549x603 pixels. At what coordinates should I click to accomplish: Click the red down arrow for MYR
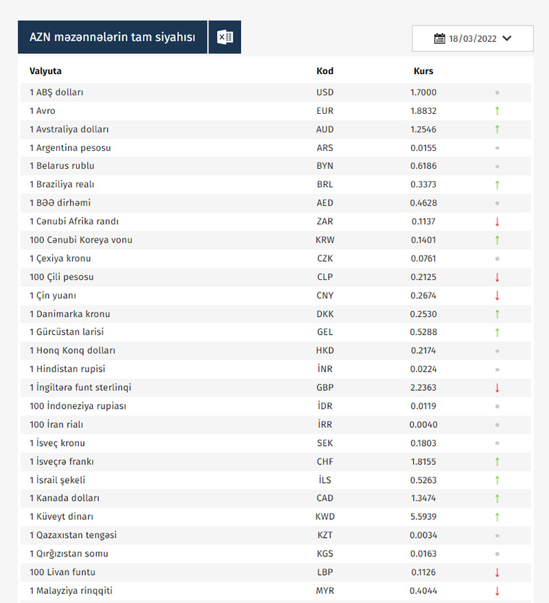coord(497,591)
